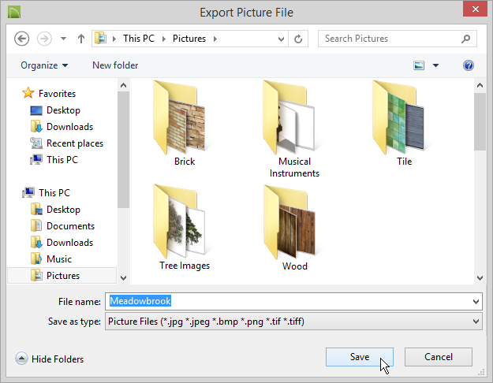This screenshot has height=383, width=493.
Task: Select Pictures in navigation pane
Action: click(62, 276)
